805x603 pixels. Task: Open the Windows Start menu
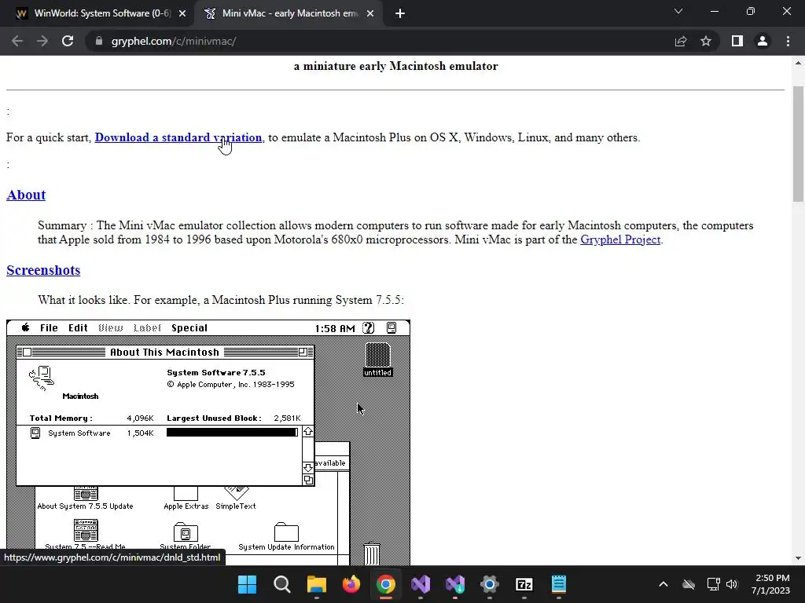coord(247,584)
